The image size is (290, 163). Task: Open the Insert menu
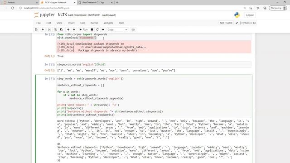pos(71,23)
